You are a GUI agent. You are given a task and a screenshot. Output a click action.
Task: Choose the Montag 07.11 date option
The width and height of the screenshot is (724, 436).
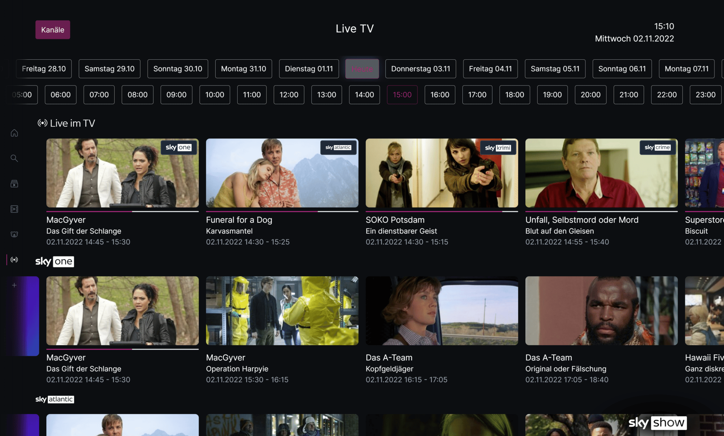(686, 68)
